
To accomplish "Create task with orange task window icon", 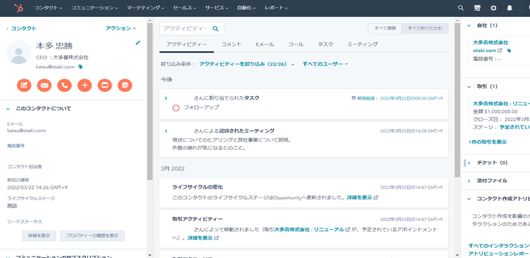I will tap(105, 85).
